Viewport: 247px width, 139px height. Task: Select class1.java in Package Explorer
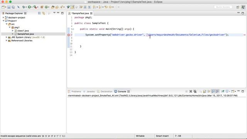pyautogui.click(x=23, y=31)
